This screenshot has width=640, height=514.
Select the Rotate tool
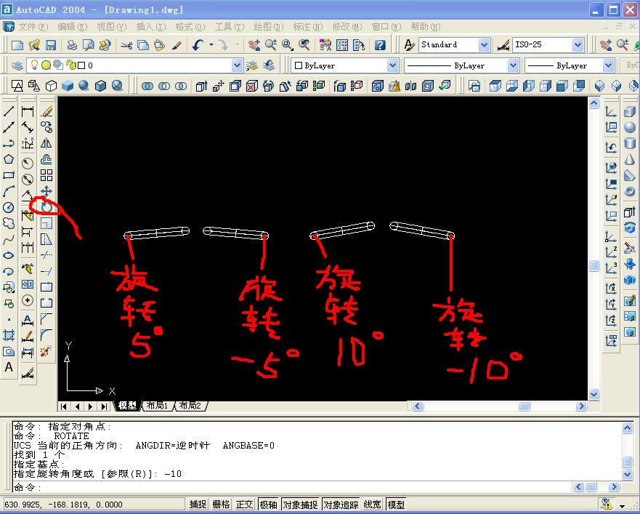tap(46, 207)
